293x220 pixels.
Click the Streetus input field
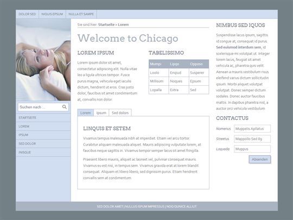click(252, 139)
